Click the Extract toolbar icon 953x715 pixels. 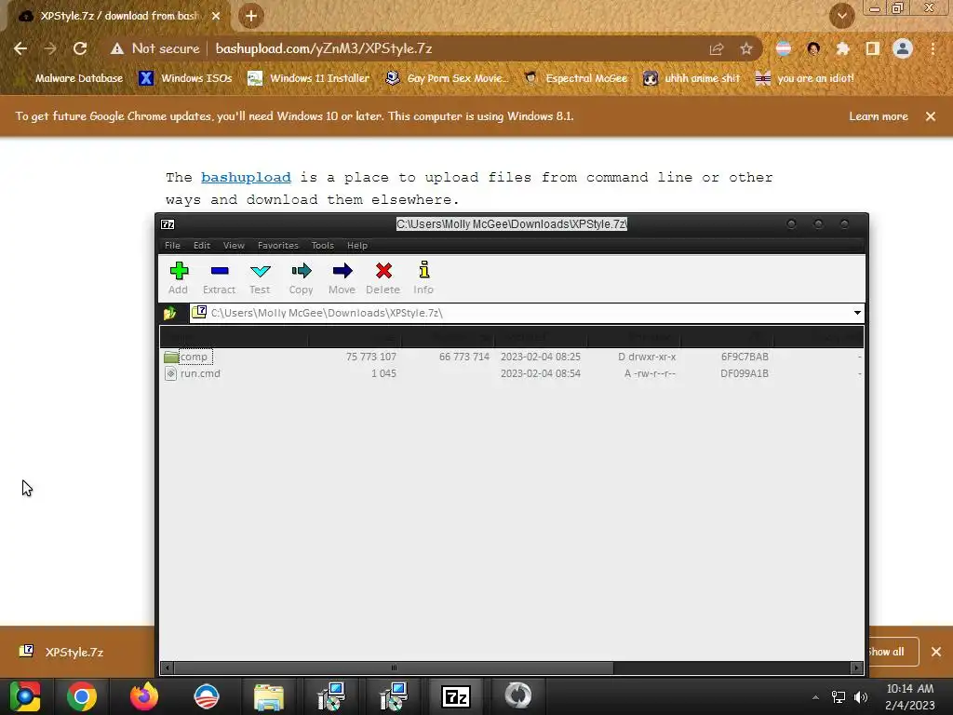point(219,277)
